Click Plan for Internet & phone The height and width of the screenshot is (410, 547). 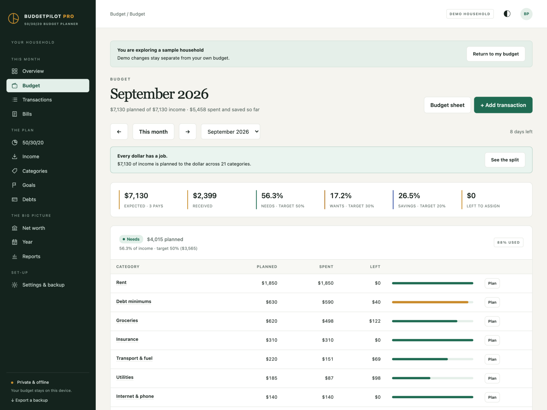click(x=492, y=397)
